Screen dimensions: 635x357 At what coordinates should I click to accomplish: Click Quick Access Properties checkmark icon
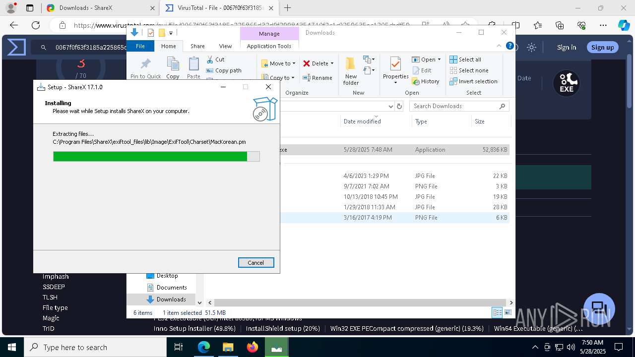pos(151,33)
